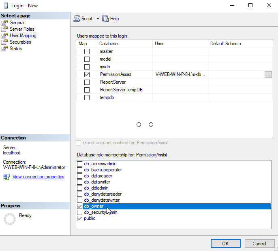The width and height of the screenshot is (278, 251).
Task: Click the Cancel button
Action: coord(259,244)
